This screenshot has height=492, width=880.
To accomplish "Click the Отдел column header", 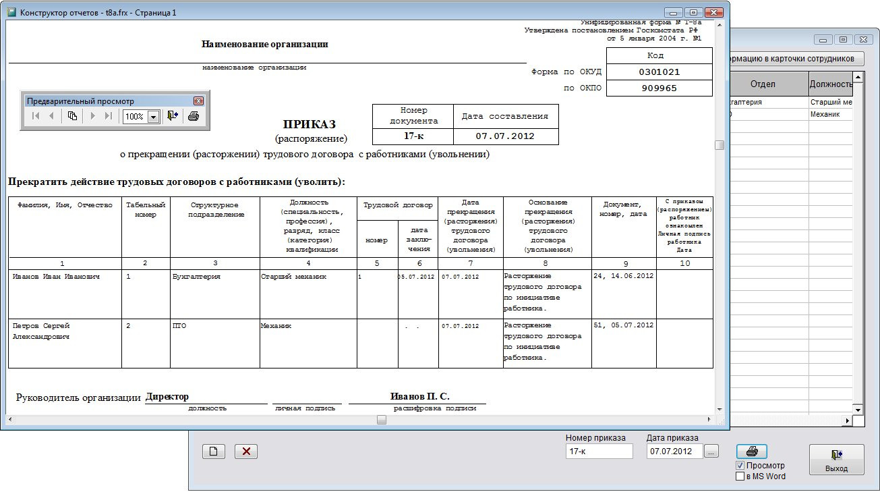I will tap(762, 84).
